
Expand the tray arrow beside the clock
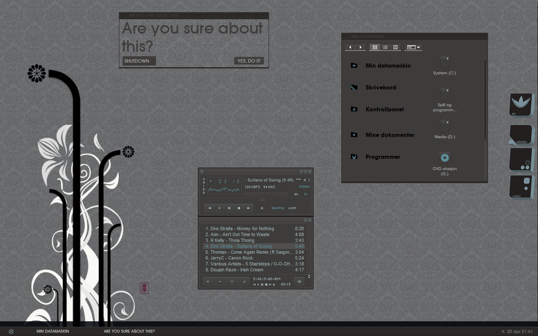(x=495, y=331)
